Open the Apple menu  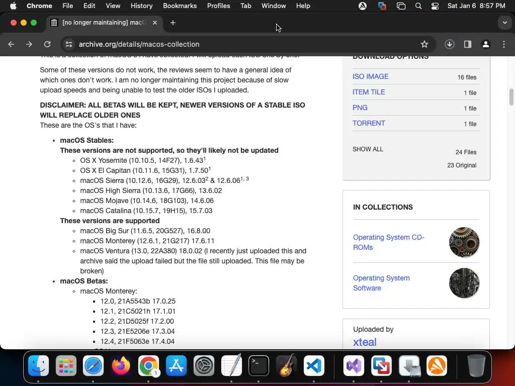point(13,6)
